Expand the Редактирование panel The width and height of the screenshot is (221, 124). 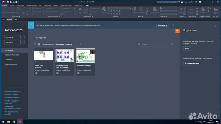[54, 17]
